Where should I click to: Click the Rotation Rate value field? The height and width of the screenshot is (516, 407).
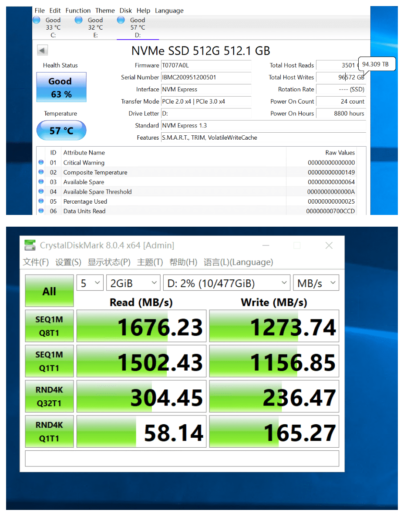(341, 89)
